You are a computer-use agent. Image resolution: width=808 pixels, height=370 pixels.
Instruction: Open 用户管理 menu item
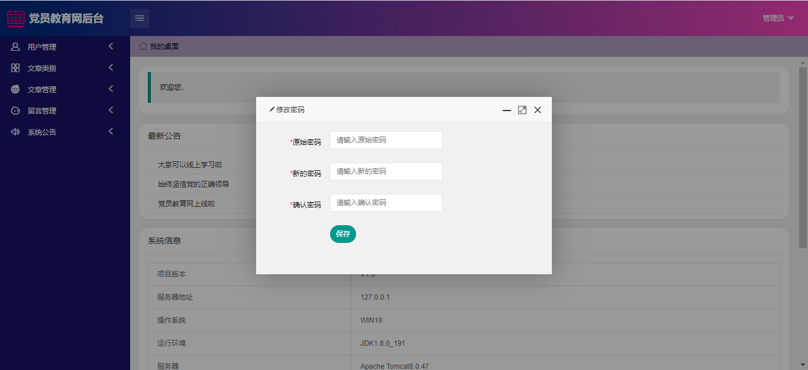(x=65, y=47)
